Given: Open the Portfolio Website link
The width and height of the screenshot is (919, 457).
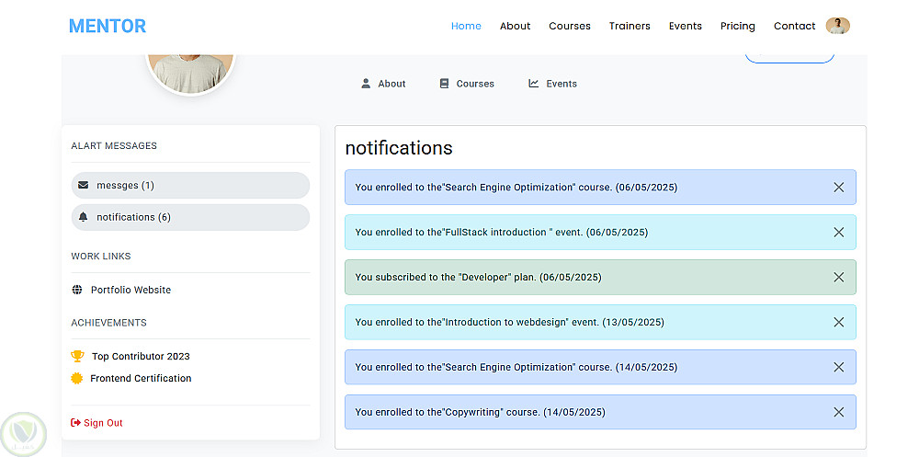Looking at the screenshot, I should click(130, 290).
